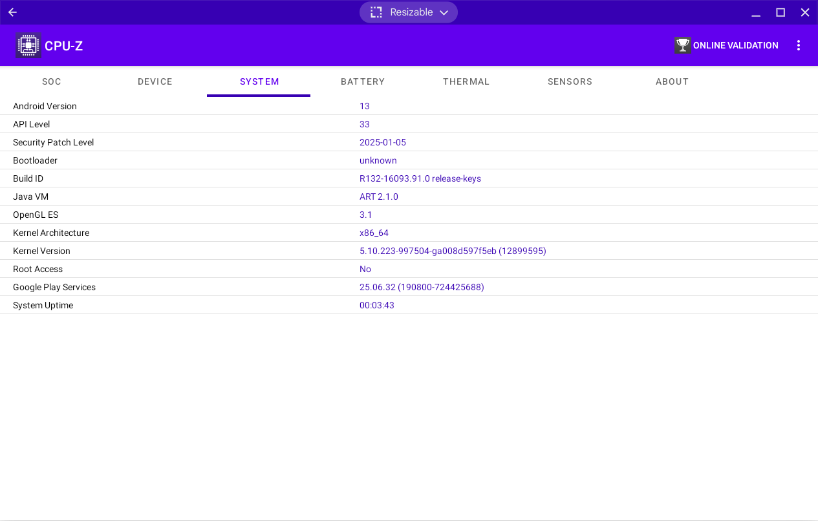Click the ART 2.1.0 value
This screenshot has width=818, height=521.
[379, 197]
